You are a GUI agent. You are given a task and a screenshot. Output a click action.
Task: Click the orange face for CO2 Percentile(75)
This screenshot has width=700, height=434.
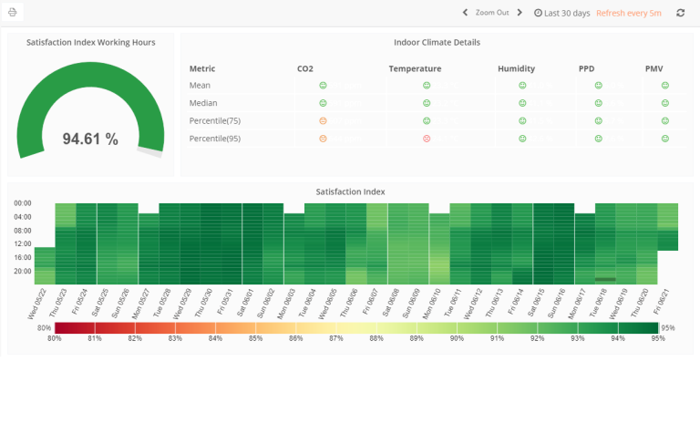pos(323,121)
